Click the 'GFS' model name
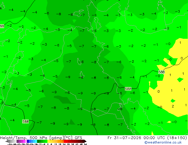 coord(78,138)
